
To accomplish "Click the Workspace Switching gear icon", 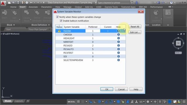I will tap(148, 102).
